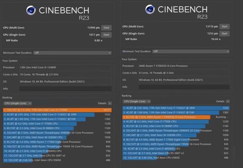Viewport: 243px width, 168px height.
Task: Select the orange i5-13490F ranking row in left window
Action: 57,110
